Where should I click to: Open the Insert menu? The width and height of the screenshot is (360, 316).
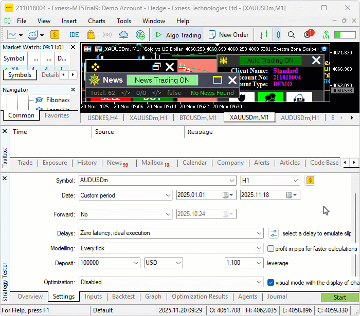click(69, 21)
